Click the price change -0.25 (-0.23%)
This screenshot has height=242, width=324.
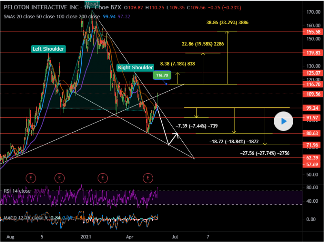tap(224, 8)
